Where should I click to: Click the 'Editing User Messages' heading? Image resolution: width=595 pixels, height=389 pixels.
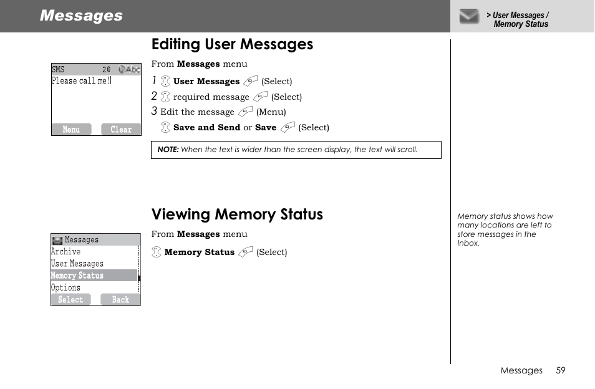[x=232, y=44]
